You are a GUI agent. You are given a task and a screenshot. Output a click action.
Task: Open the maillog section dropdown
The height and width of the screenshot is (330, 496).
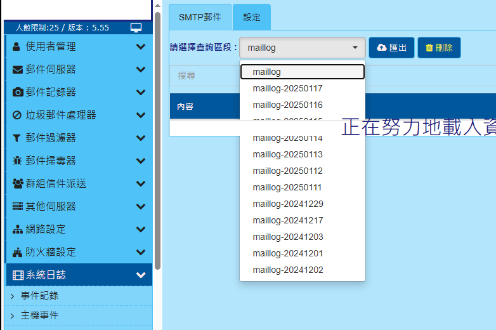[x=302, y=48]
